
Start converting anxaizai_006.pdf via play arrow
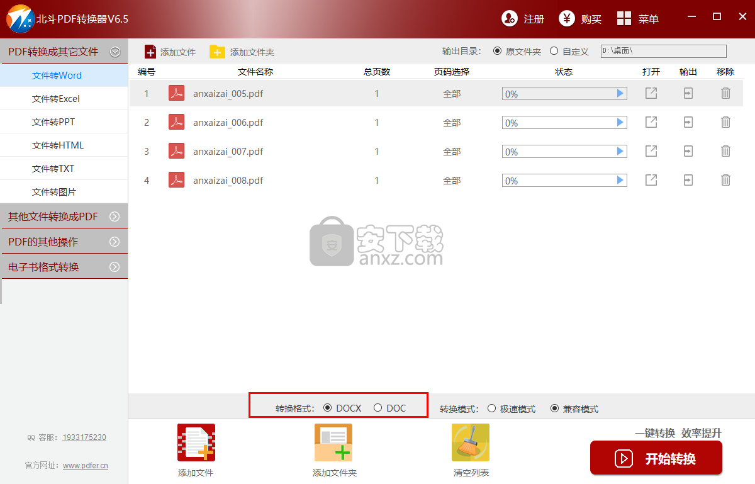pyautogui.click(x=620, y=123)
